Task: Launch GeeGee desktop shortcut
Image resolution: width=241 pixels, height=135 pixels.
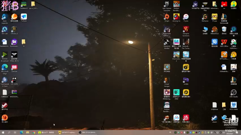Action: point(14,68)
